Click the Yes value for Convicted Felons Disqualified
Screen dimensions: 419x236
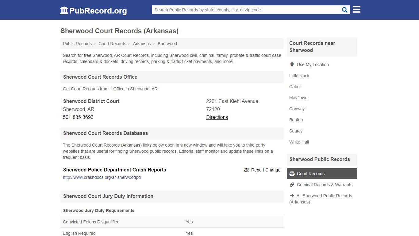click(x=189, y=222)
